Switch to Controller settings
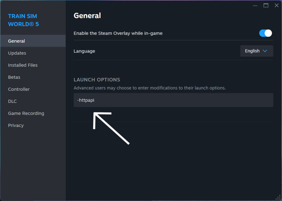The height and width of the screenshot is (201, 282). click(33, 89)
